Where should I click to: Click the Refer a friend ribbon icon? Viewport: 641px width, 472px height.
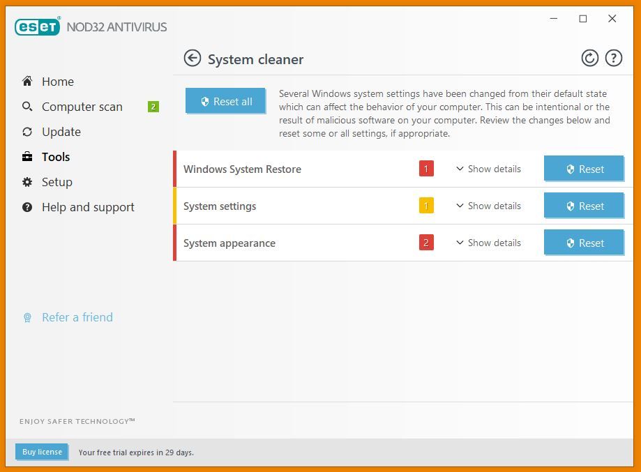27,317
